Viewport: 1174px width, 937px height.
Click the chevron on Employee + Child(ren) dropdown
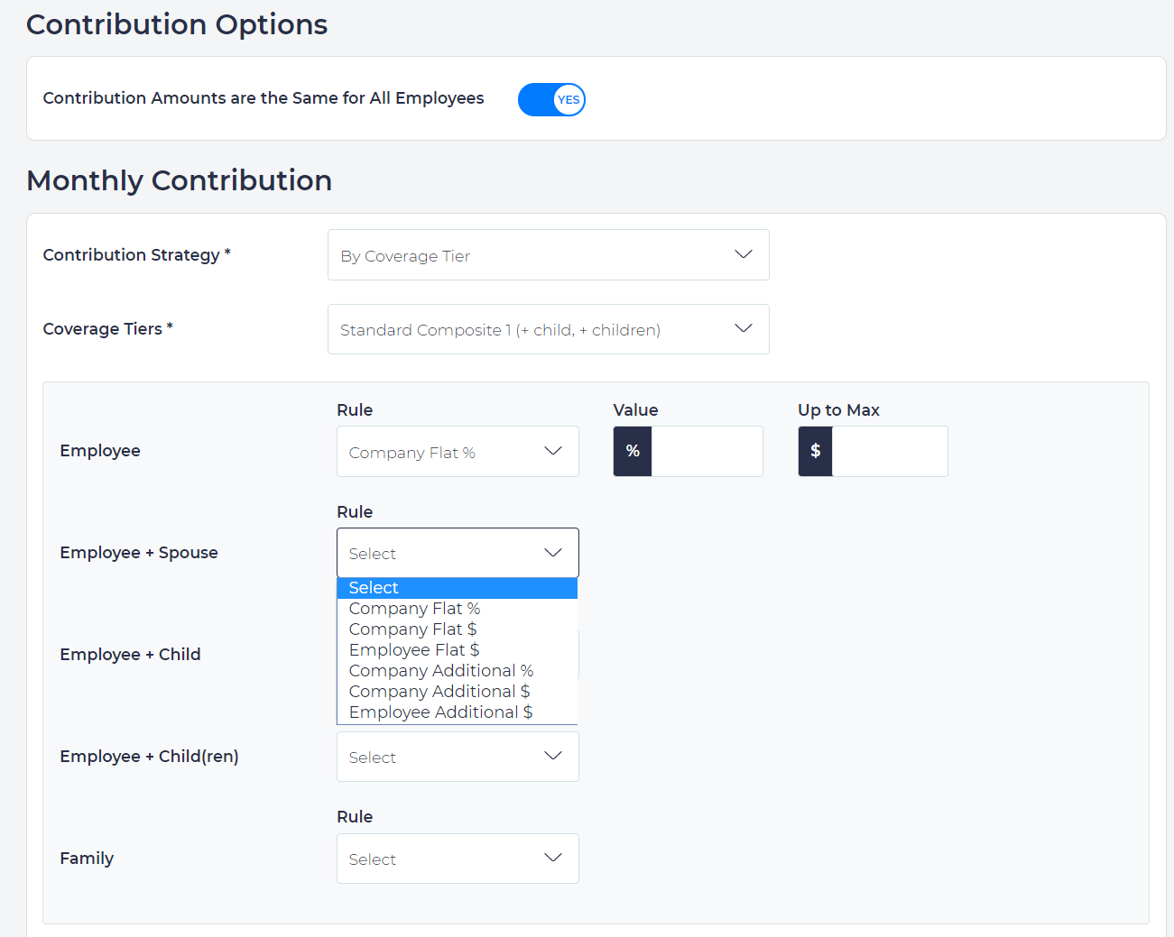click(554, 756)
